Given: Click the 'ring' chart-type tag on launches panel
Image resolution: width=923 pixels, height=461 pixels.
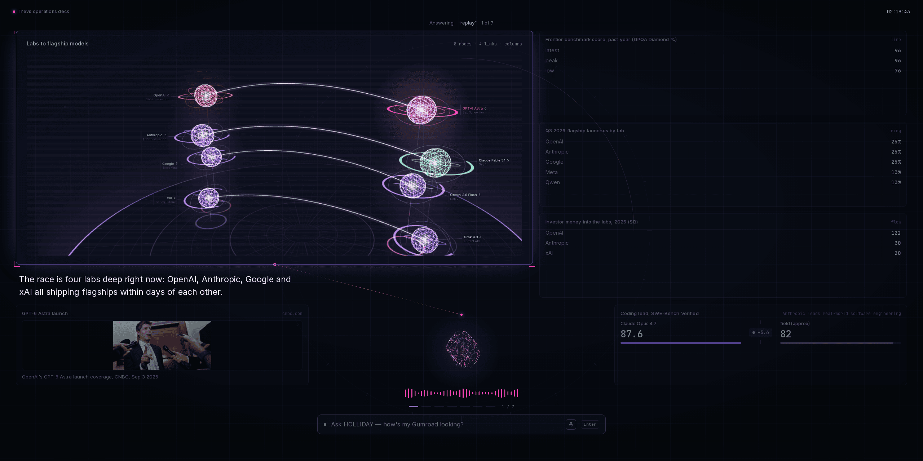Looking at the screenshot, I should click(x=896, y=131).
